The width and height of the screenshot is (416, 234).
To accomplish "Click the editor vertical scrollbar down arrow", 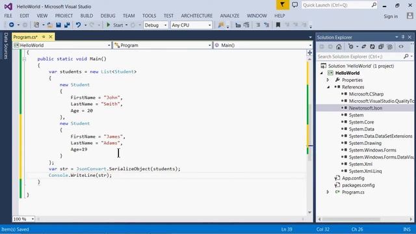I will 309,213.
